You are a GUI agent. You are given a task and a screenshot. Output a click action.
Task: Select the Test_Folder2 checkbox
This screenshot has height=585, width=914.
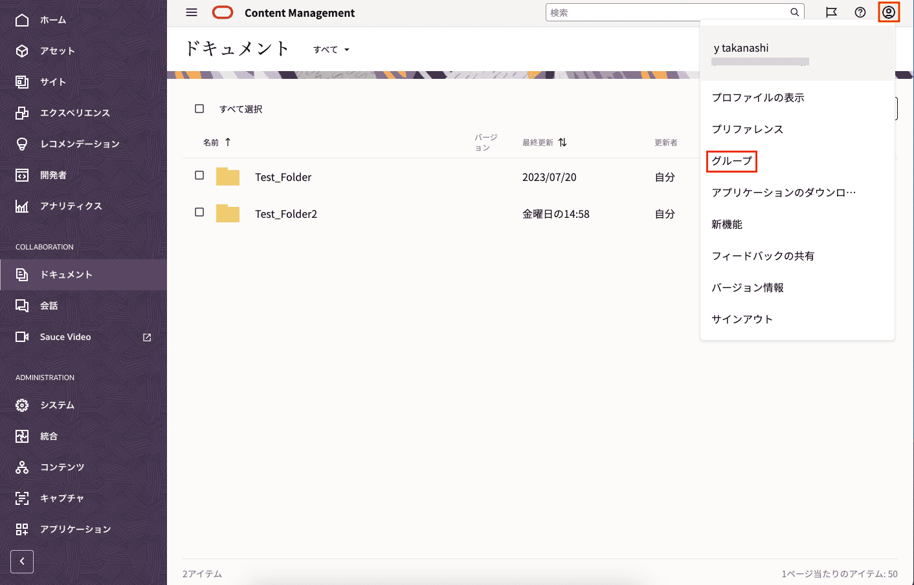pos(199,212)
